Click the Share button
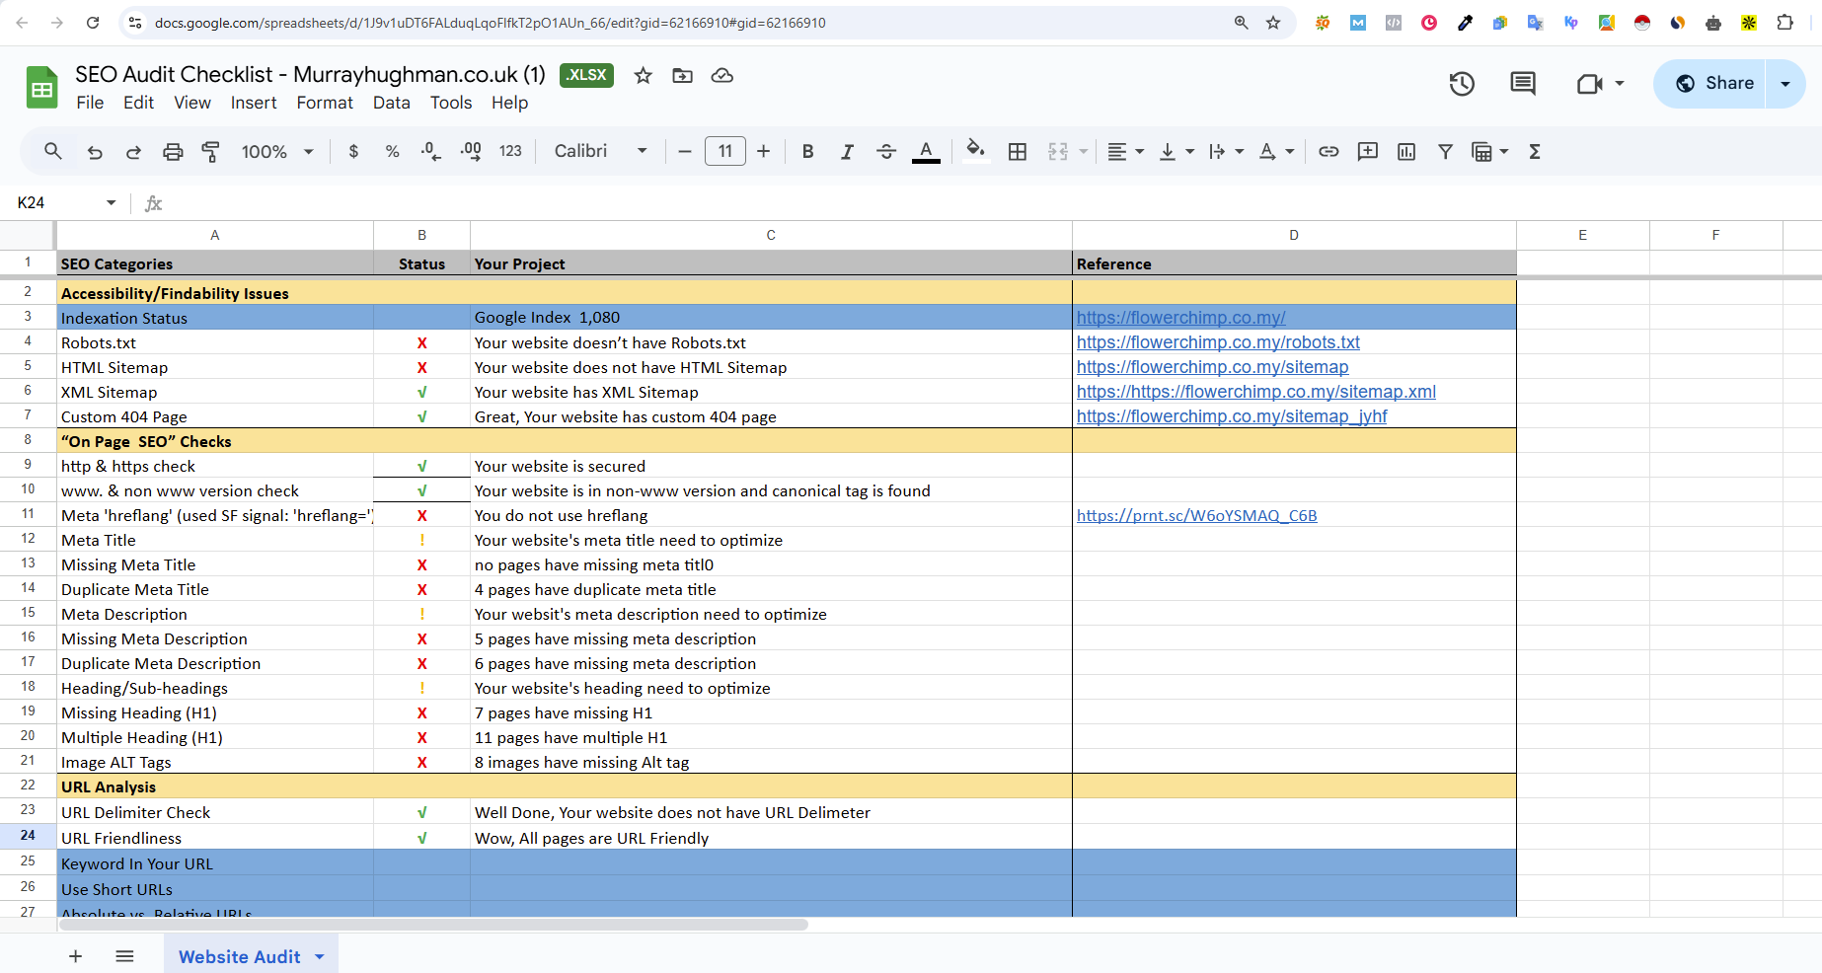 (x=1711, y=84)
